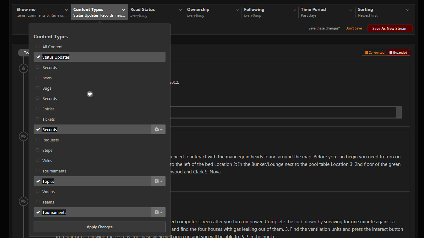The image size is (424, 238).
Task: Check the Teams content type
Action: (38, 202)
